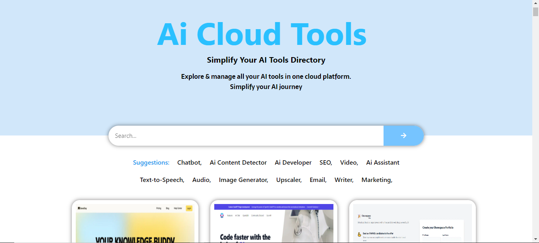This screenshot has height=243, width=539.
Task: Pick the SEO suggestion
Action: (326, 163)
